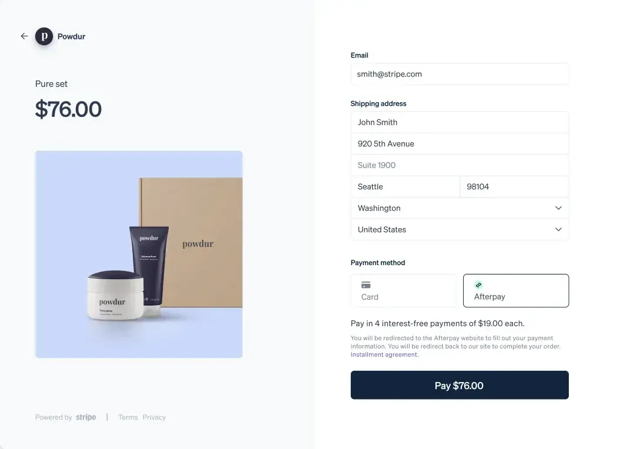Open the Terms link
Screen dimensions: 630x449
pyautogui.click(x=128, y=417)
